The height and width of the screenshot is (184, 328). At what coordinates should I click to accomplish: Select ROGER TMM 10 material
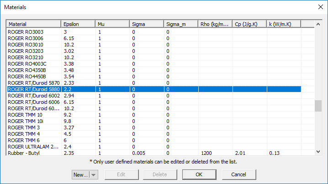[x=25, y=115]
